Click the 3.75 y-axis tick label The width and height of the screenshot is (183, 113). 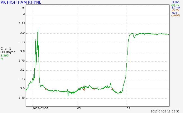(22, 61)
